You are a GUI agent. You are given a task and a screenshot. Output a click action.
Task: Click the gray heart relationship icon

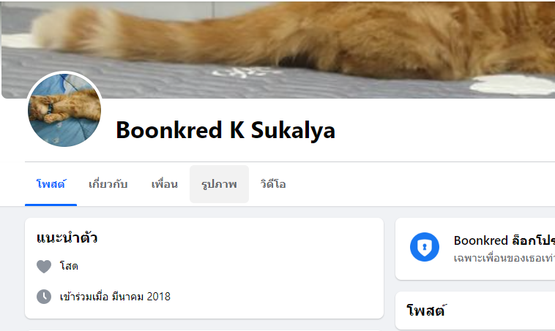click(44, 267)
